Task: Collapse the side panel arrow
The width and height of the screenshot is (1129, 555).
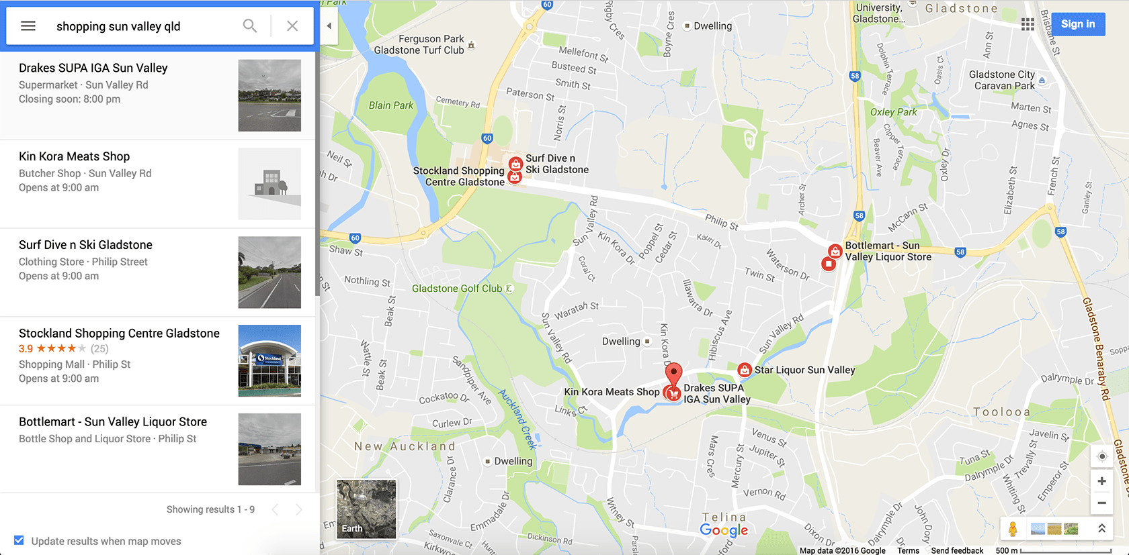Action: 329,26
